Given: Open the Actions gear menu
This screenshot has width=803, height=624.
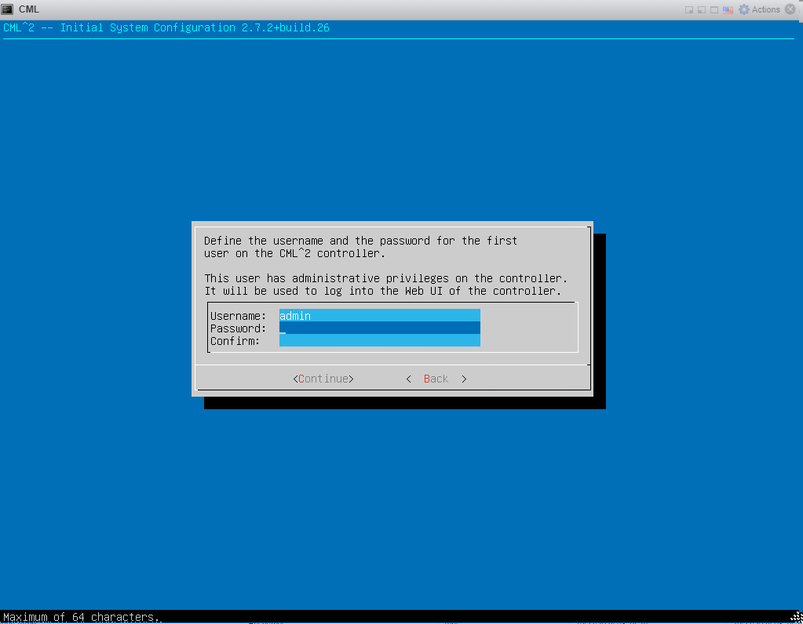Looking at the screenshot, I should coord(760,9).
